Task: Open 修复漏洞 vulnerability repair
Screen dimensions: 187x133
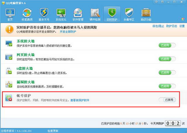Action: click(27, 14)
